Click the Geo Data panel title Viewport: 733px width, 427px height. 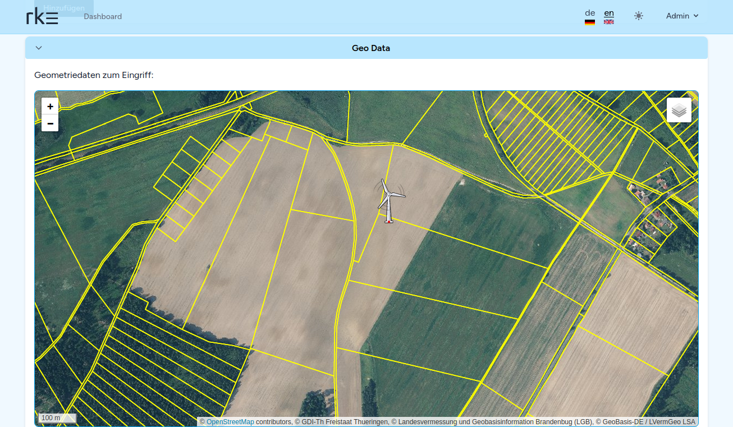click(x=370, y=48)
